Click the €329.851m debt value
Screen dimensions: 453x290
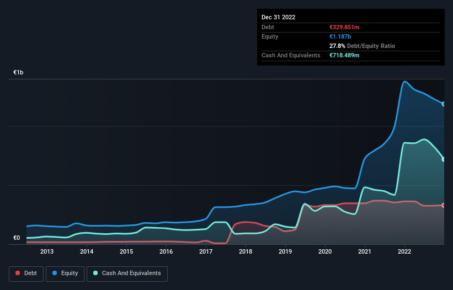tap(344, 27)
